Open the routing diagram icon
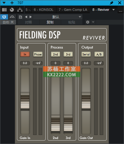 (x=20, y=10)
